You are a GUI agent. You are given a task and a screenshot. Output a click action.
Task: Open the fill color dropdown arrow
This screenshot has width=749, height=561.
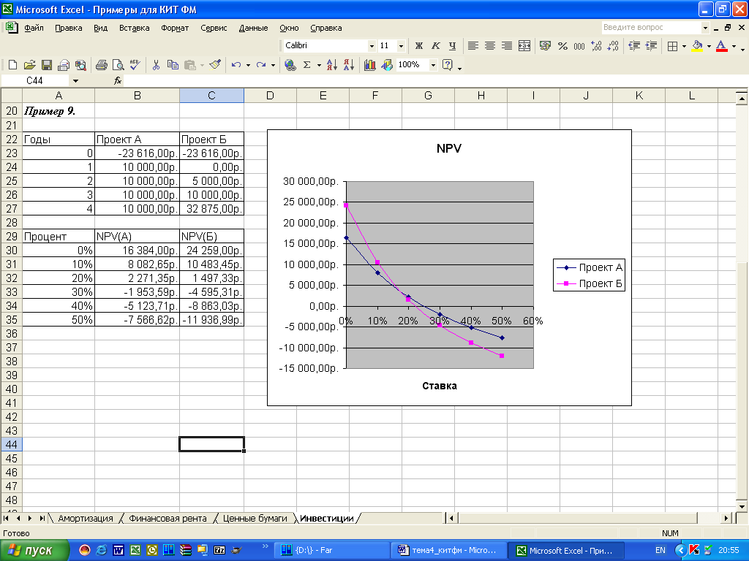click(x=709, y=46)
